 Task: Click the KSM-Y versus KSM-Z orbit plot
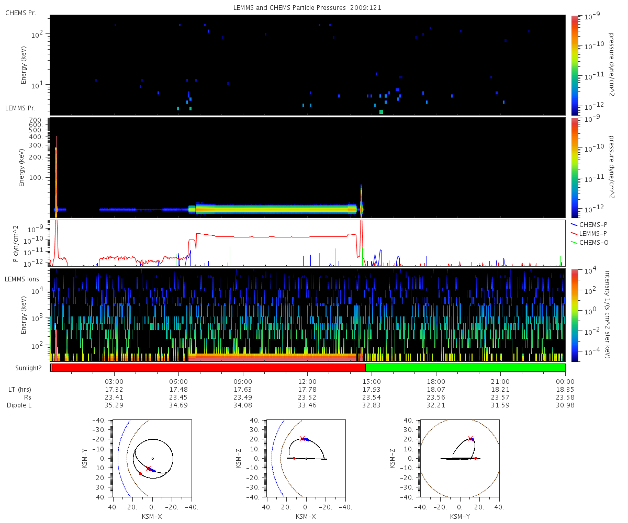460,459
